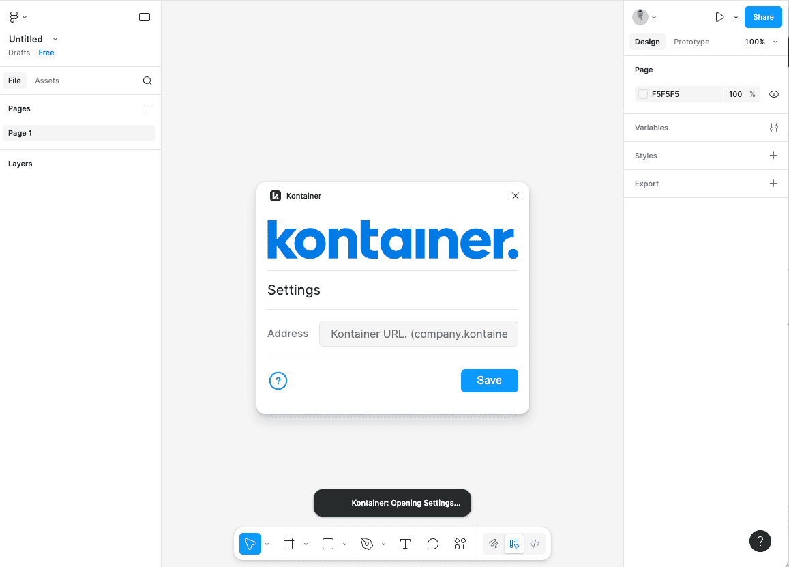The image size is (789, 567).
Task: Open the comment tool
Action: tap(432, 544)
